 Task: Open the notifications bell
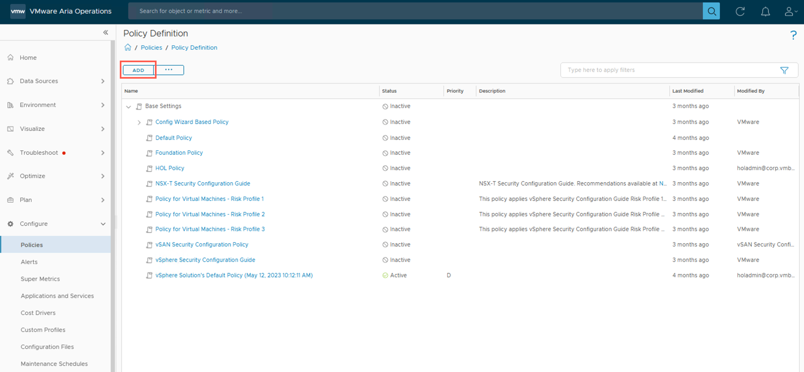coord(765,11)
